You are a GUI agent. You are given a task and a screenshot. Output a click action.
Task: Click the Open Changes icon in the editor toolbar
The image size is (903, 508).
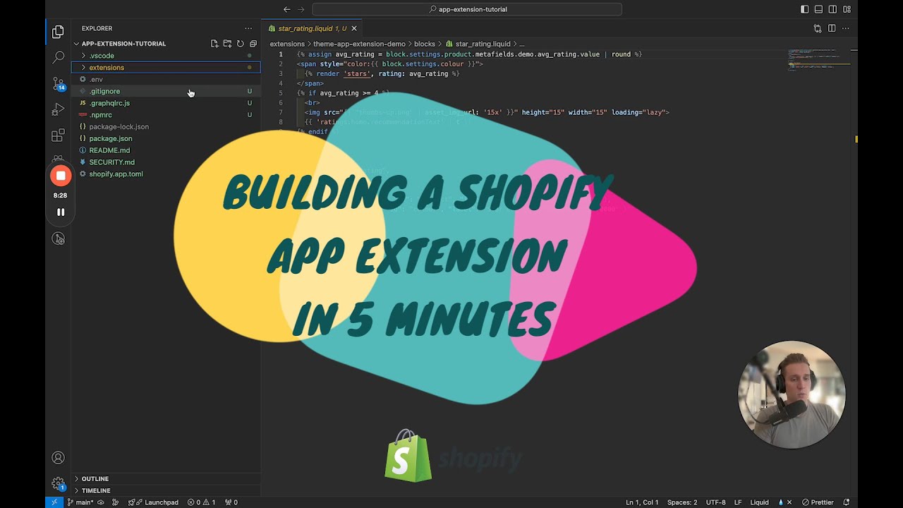click(818, 28)
